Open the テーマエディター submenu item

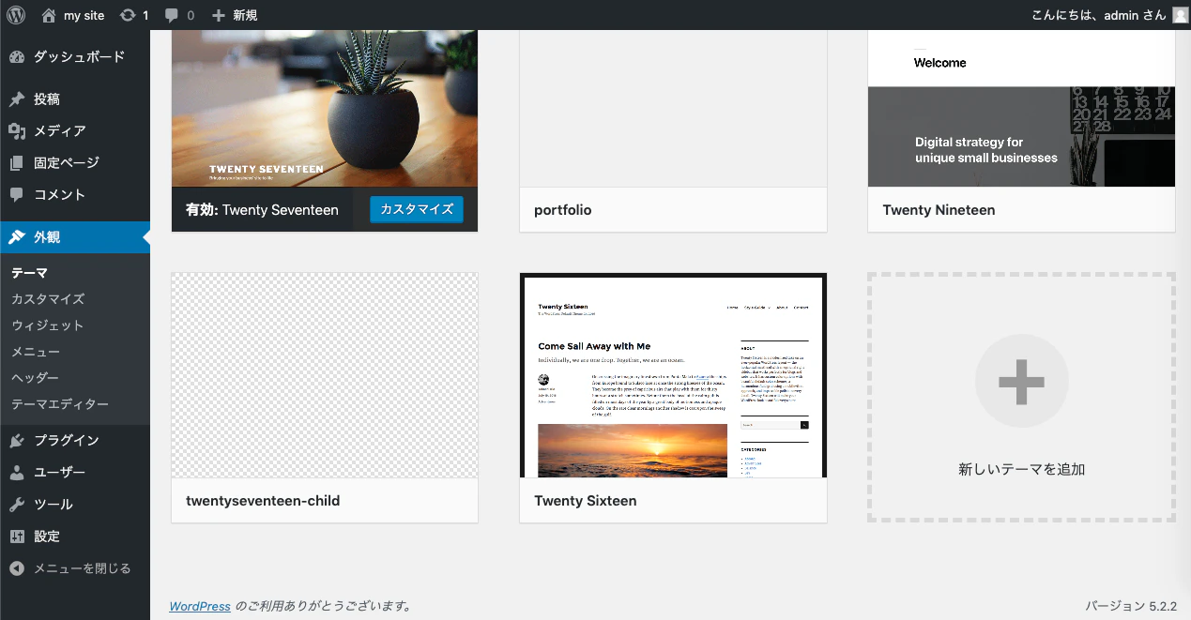(x=60, y=404)
